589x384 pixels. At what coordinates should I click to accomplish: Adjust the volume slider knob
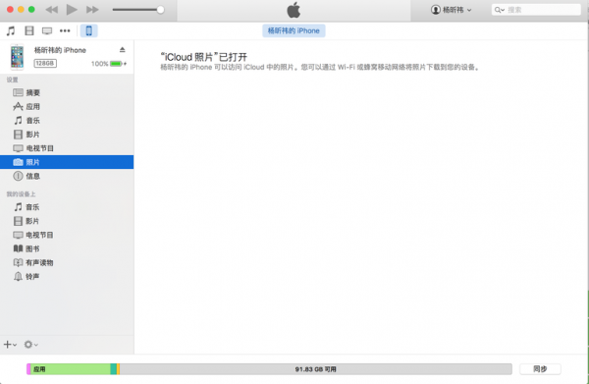coord(160,10)
